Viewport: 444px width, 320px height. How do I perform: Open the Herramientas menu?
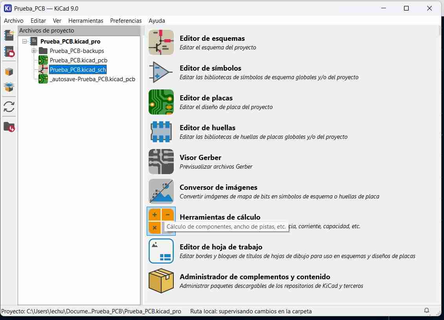(86, 21)
